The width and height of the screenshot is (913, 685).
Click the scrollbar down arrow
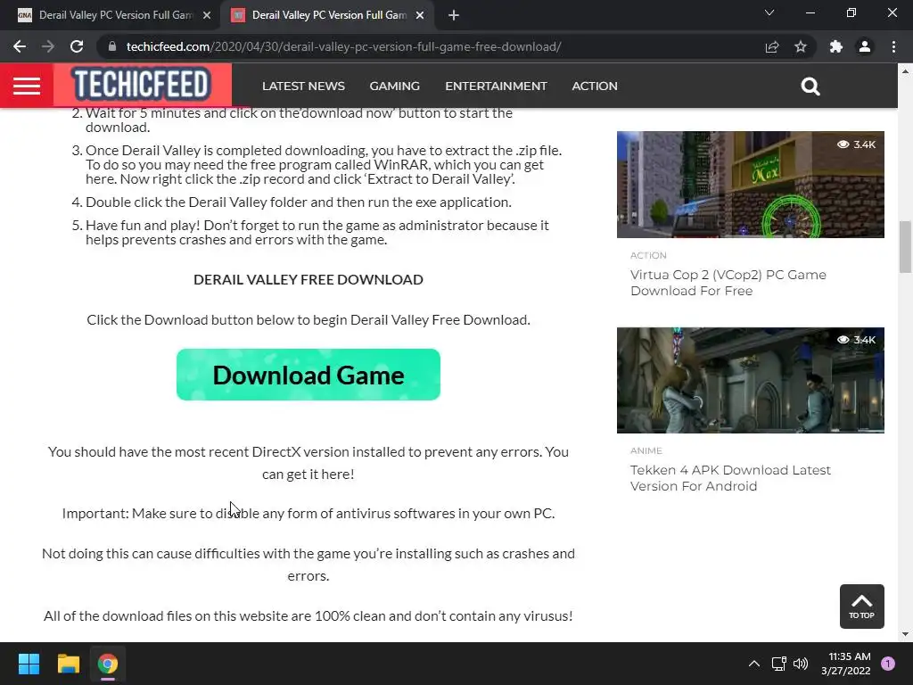[x=905, y=634]
